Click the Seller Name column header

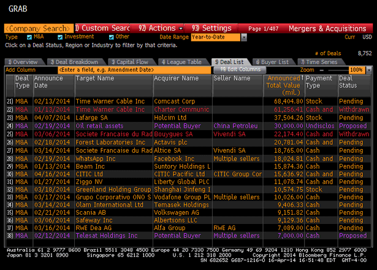tap(238, 85)
